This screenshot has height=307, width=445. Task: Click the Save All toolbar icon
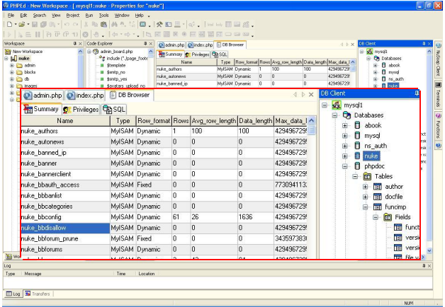coord(43,24)
